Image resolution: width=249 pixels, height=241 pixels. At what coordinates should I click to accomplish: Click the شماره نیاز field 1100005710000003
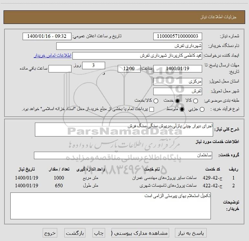pos(178,36)
